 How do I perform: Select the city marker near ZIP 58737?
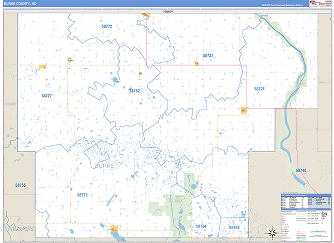pos(197,63)
